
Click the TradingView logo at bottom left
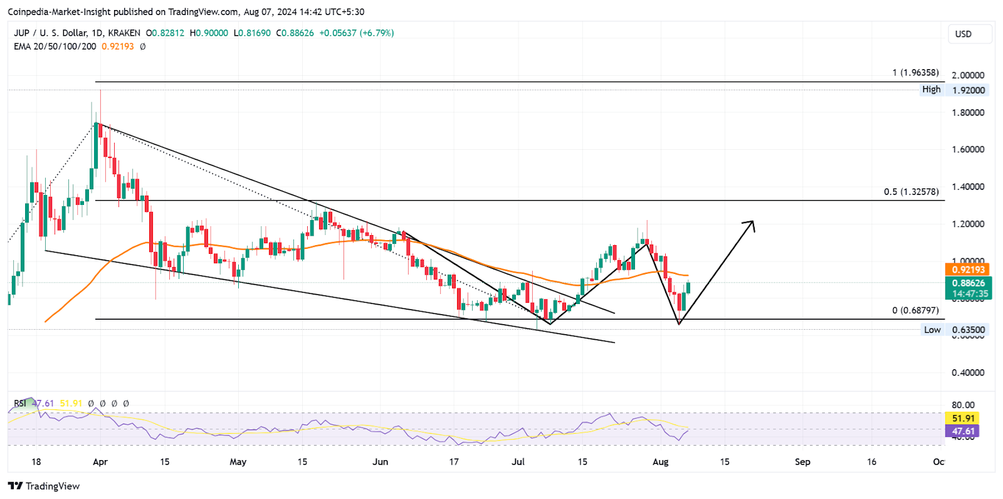(44, 486)
